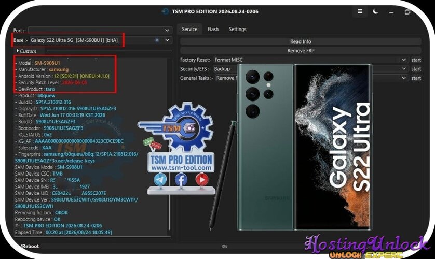Select the SAM Device Model line
The height and width of the screenshot is (259, 435).
point(49,167)
